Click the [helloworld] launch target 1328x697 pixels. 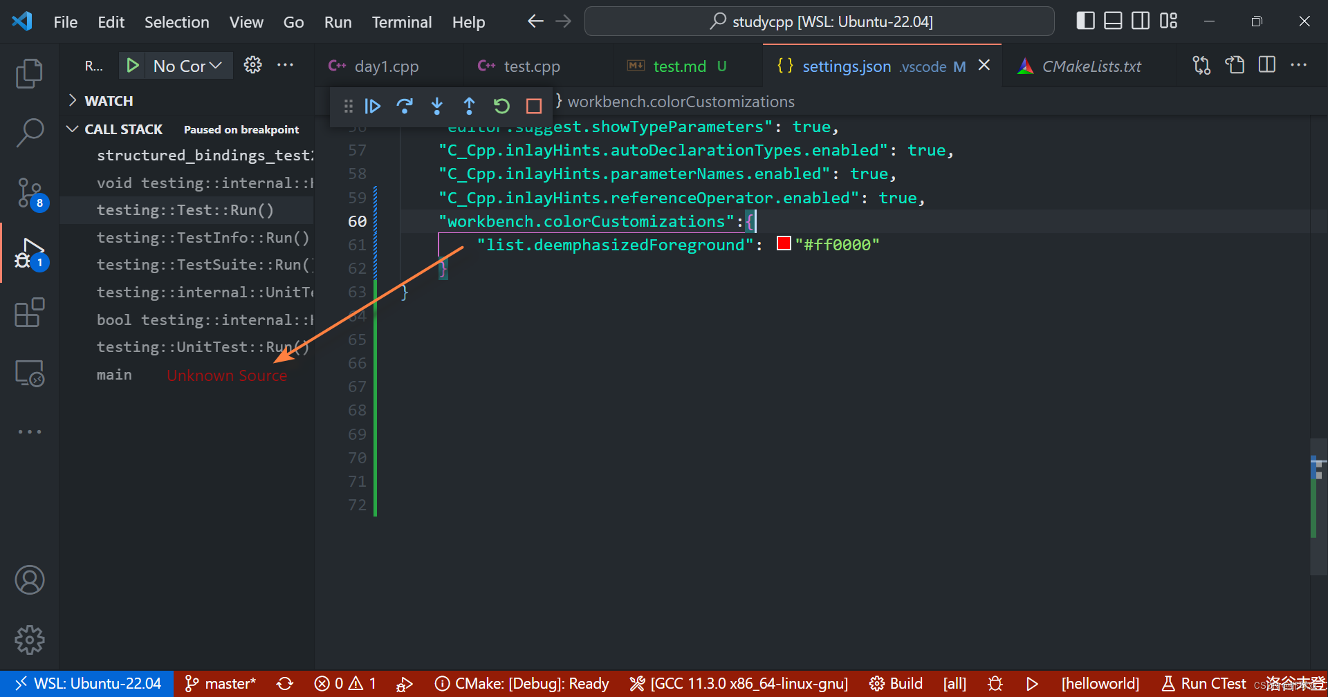pos(1100,684)
